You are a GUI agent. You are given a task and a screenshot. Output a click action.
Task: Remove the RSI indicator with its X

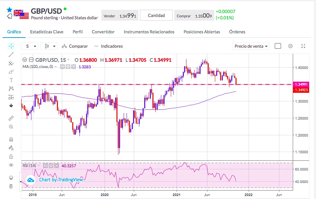coord(56,166)
